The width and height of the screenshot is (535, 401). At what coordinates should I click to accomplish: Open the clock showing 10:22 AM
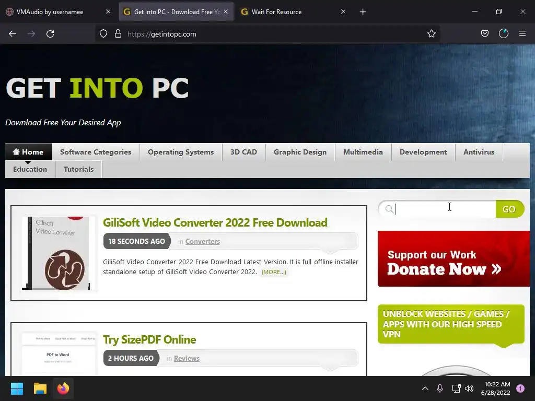495,388
